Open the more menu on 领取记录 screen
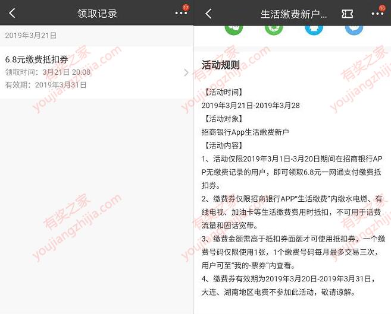The height and width of the screenshot is (314, 391). (181, 13)
